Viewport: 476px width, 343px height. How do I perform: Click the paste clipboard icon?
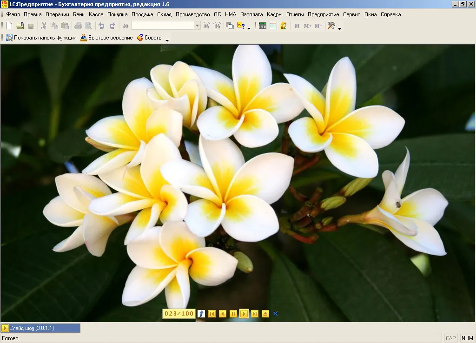[65, 26]
